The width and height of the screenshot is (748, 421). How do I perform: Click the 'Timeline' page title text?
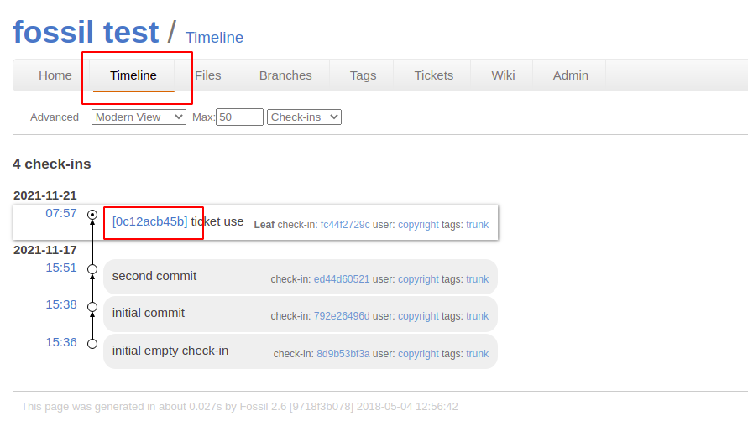coord(214,38)
